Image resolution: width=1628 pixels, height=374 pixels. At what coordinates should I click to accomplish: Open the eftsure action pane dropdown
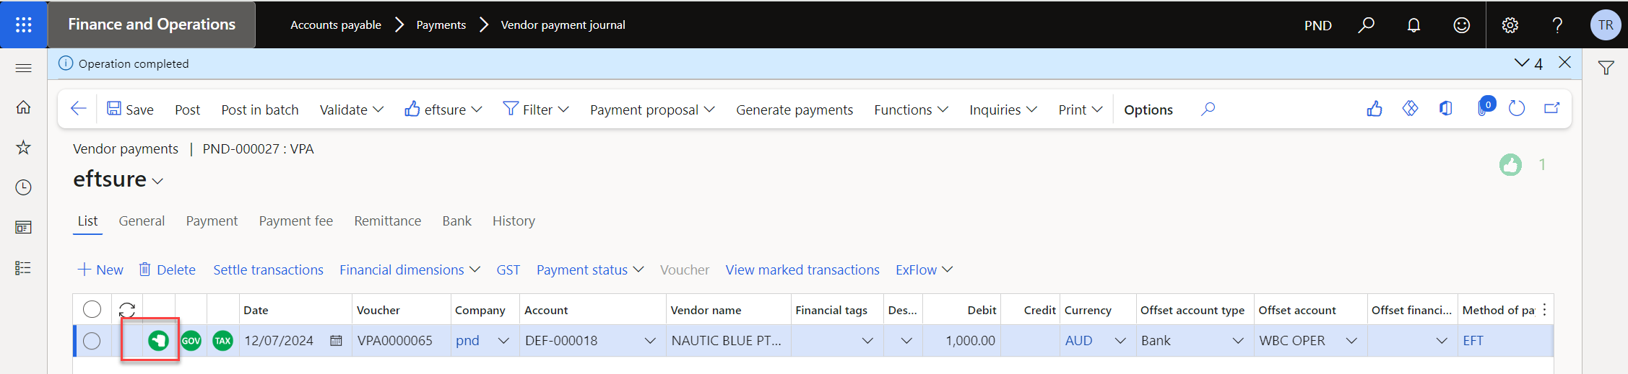(443, 110)
